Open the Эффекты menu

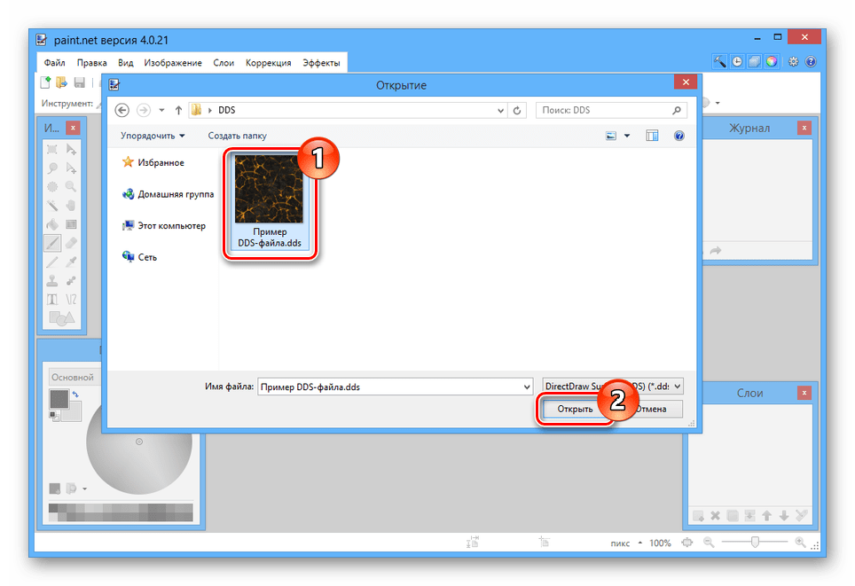pyautogui.click(x=321, y=63)
